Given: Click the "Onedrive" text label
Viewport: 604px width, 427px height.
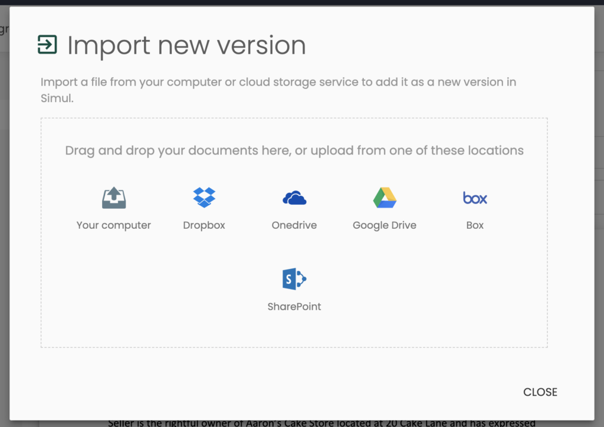Looking at the screenshot, I should tap(294, 225).
